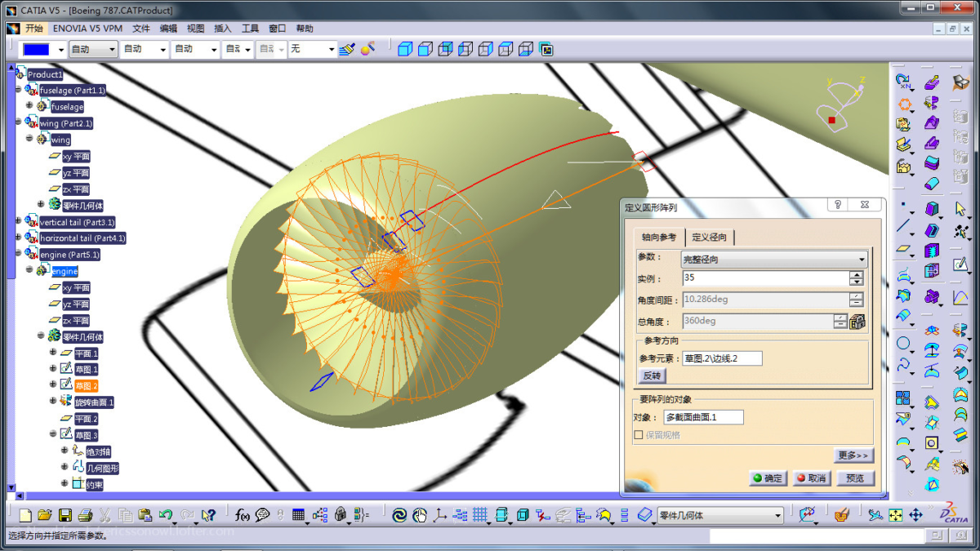Collapse the fuselage (Part1.1) tree node
This screenshot has width=980, height=551.
[19, 90]
